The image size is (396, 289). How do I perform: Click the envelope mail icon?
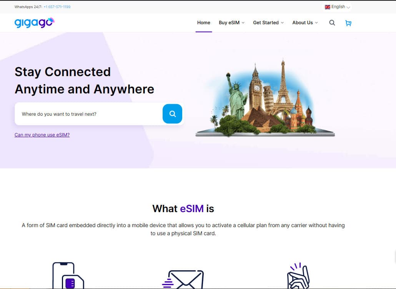point(183,279)
